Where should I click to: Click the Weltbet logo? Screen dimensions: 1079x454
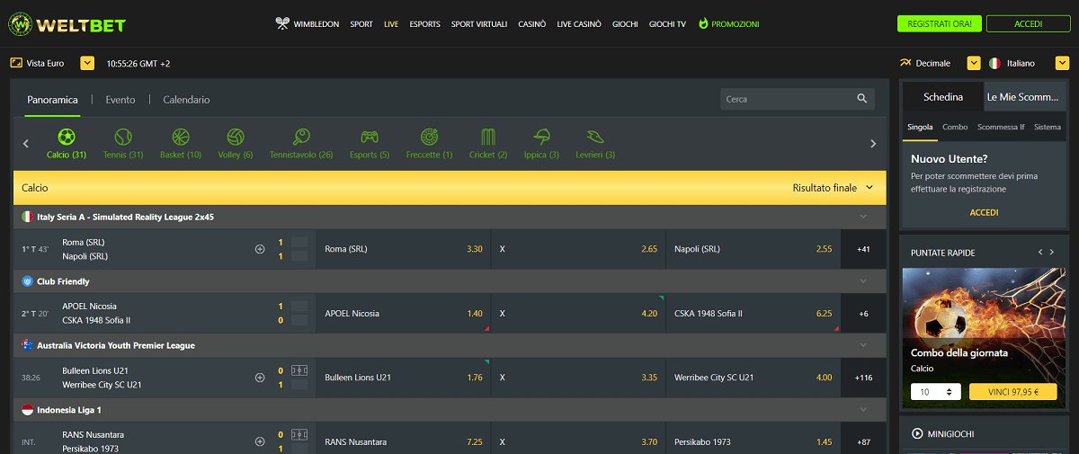point(67,24)
